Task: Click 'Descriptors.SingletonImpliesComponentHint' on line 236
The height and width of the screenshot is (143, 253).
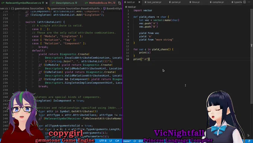Action: coord(79,83)
